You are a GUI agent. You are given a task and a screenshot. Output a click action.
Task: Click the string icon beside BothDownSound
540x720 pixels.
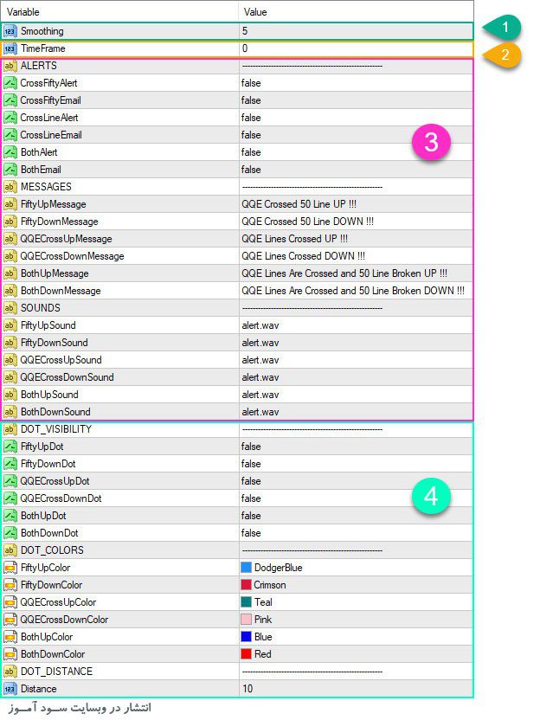[10, 412]
